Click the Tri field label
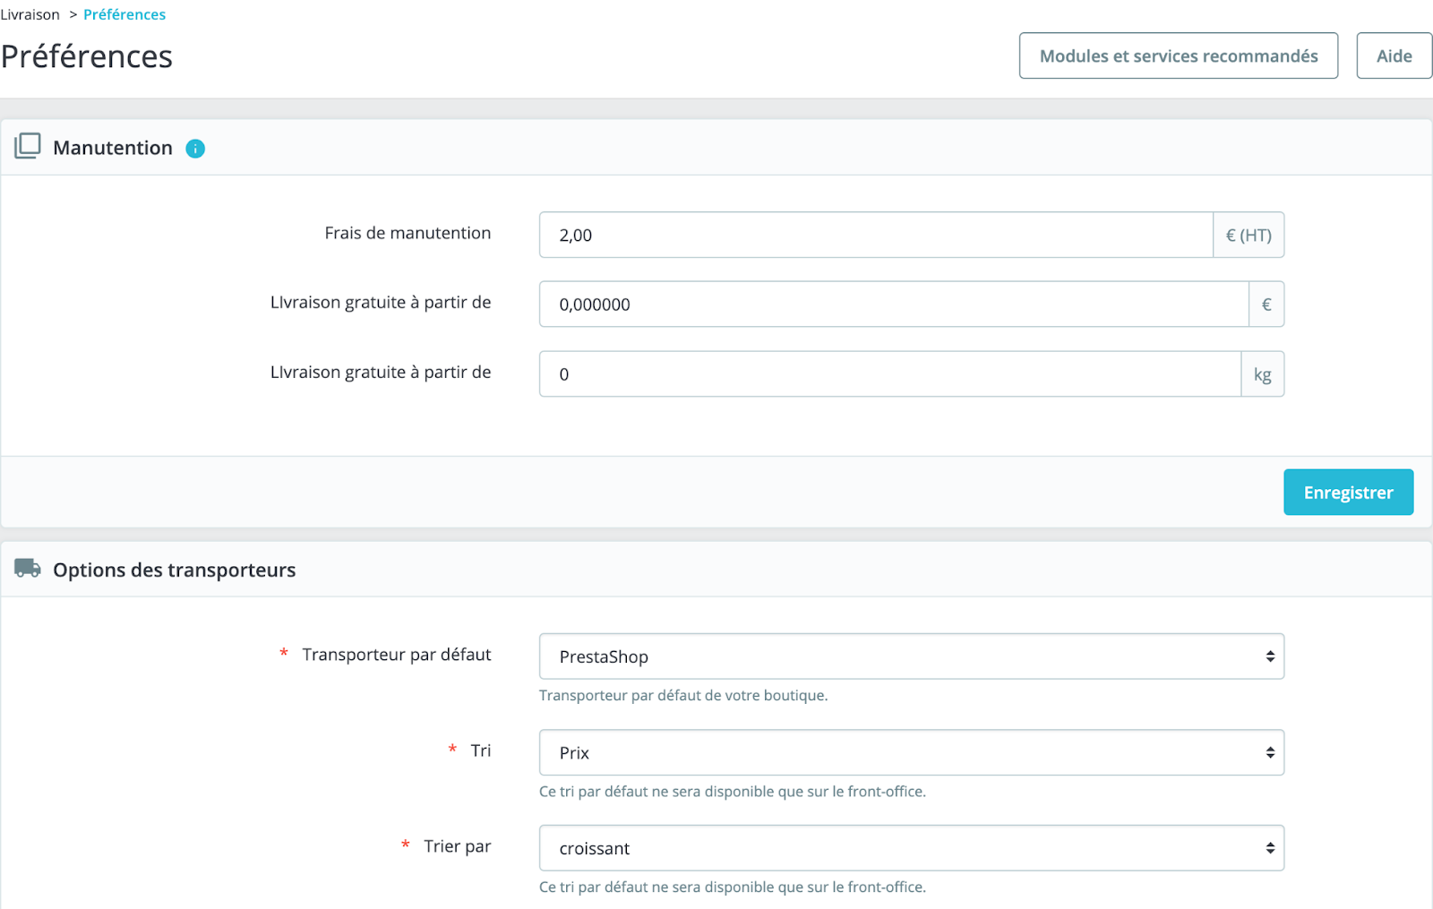This screenshot has width=1433, height=909. [x=481, y=750]
